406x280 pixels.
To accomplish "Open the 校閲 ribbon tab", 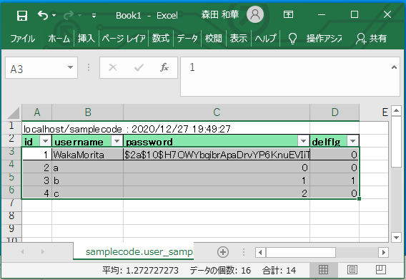I will pos(213,39).
